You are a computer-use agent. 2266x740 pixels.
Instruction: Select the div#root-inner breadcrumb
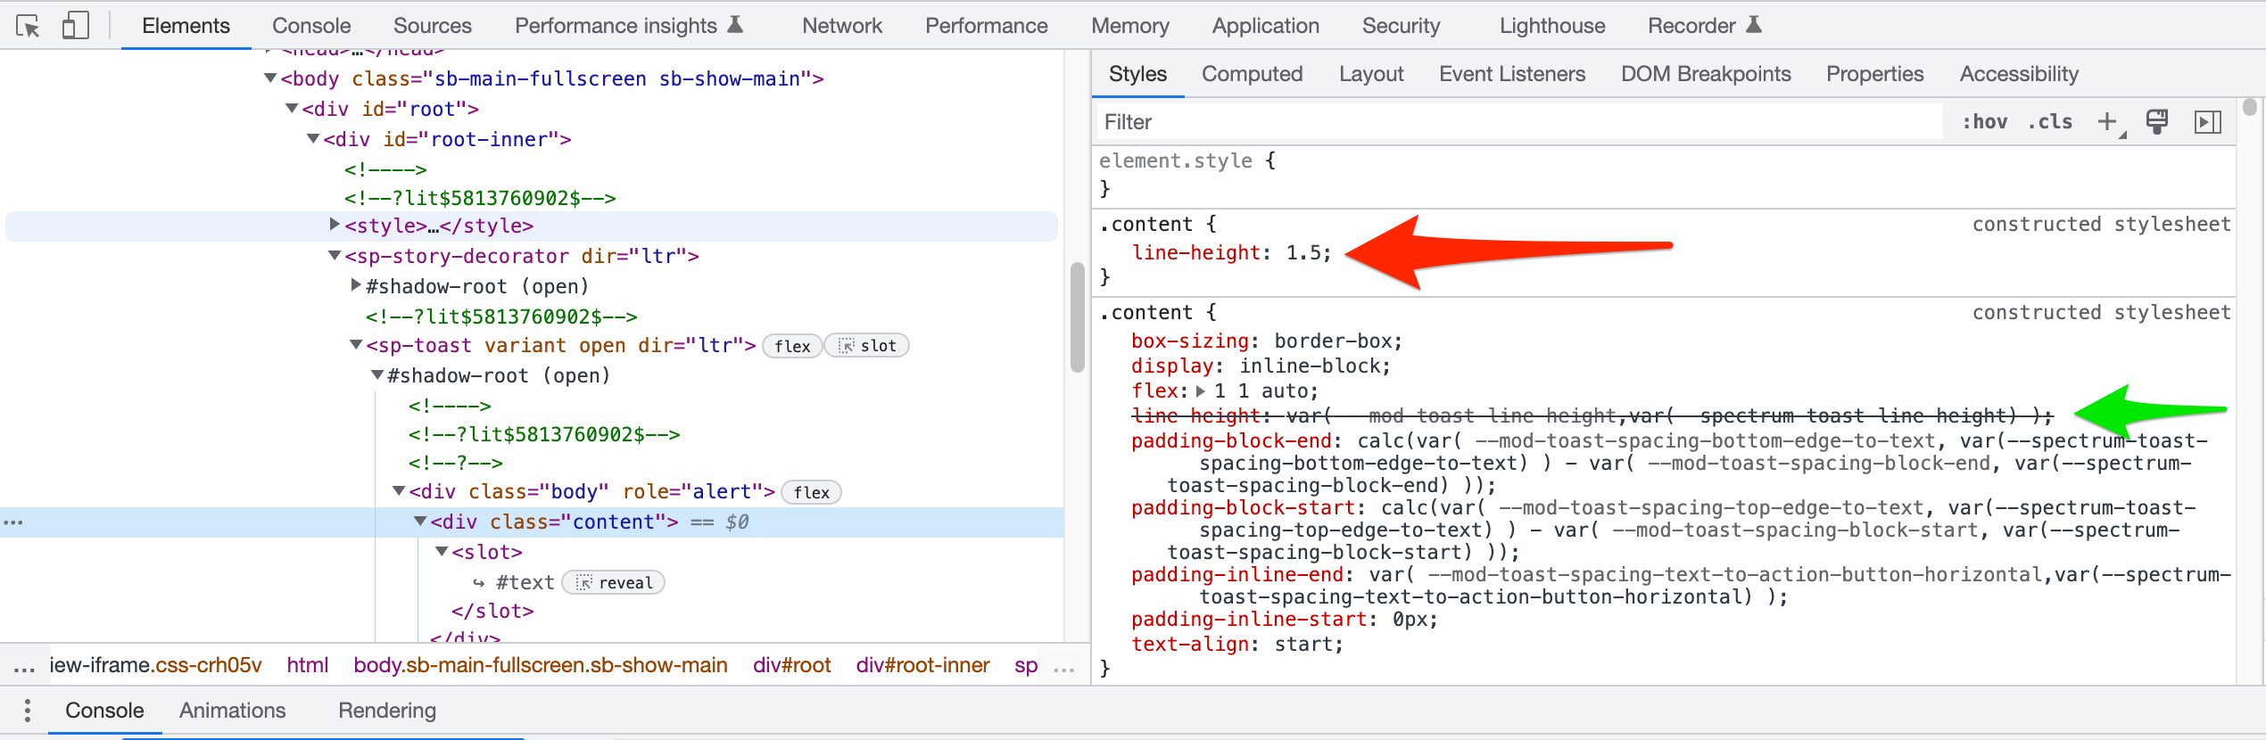tap(922, 665)
